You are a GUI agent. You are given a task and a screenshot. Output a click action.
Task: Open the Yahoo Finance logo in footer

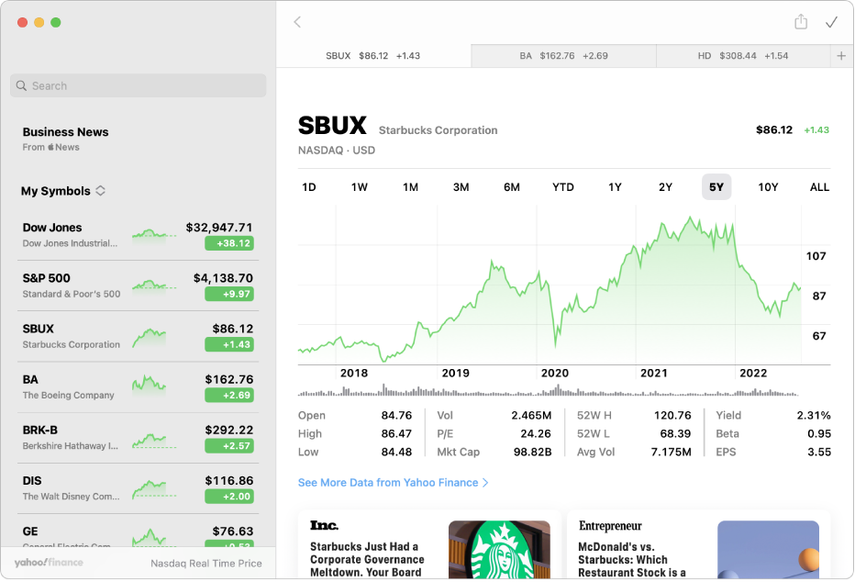point(48,563)
